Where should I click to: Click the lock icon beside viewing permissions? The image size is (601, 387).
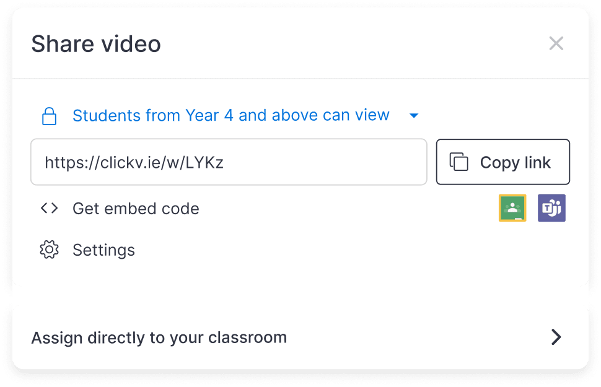coord(49,115)
